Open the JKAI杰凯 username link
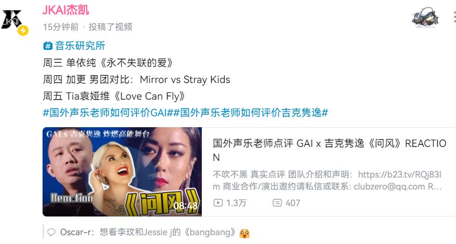The height and width of the screenshot is (244, 456). [x=66, y=10]
